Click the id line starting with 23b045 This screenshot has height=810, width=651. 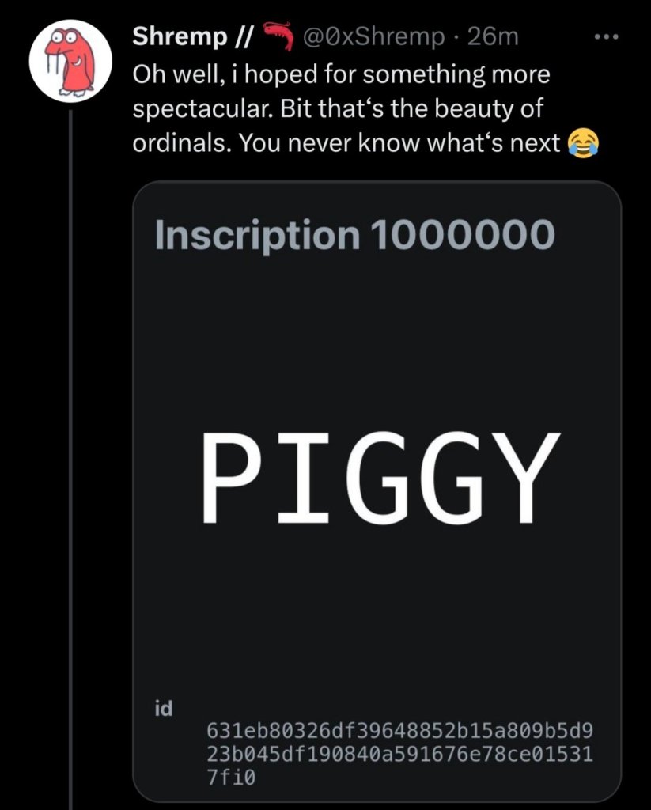click(x=399, y=753)
